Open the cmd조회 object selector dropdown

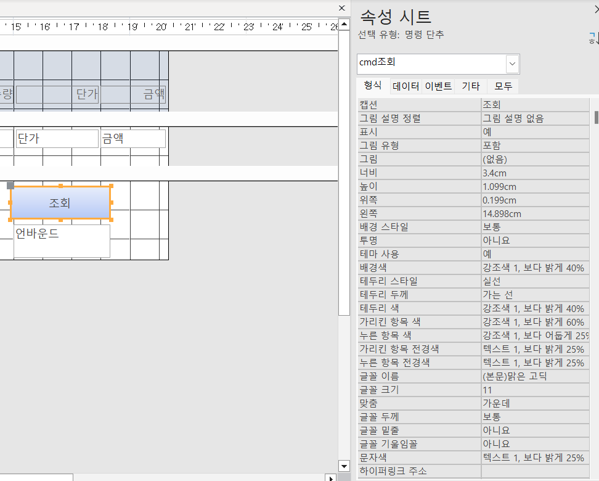pos(512,64)
